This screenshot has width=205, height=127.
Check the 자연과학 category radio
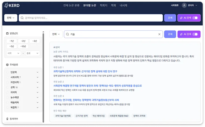click(x=7, y=82)
